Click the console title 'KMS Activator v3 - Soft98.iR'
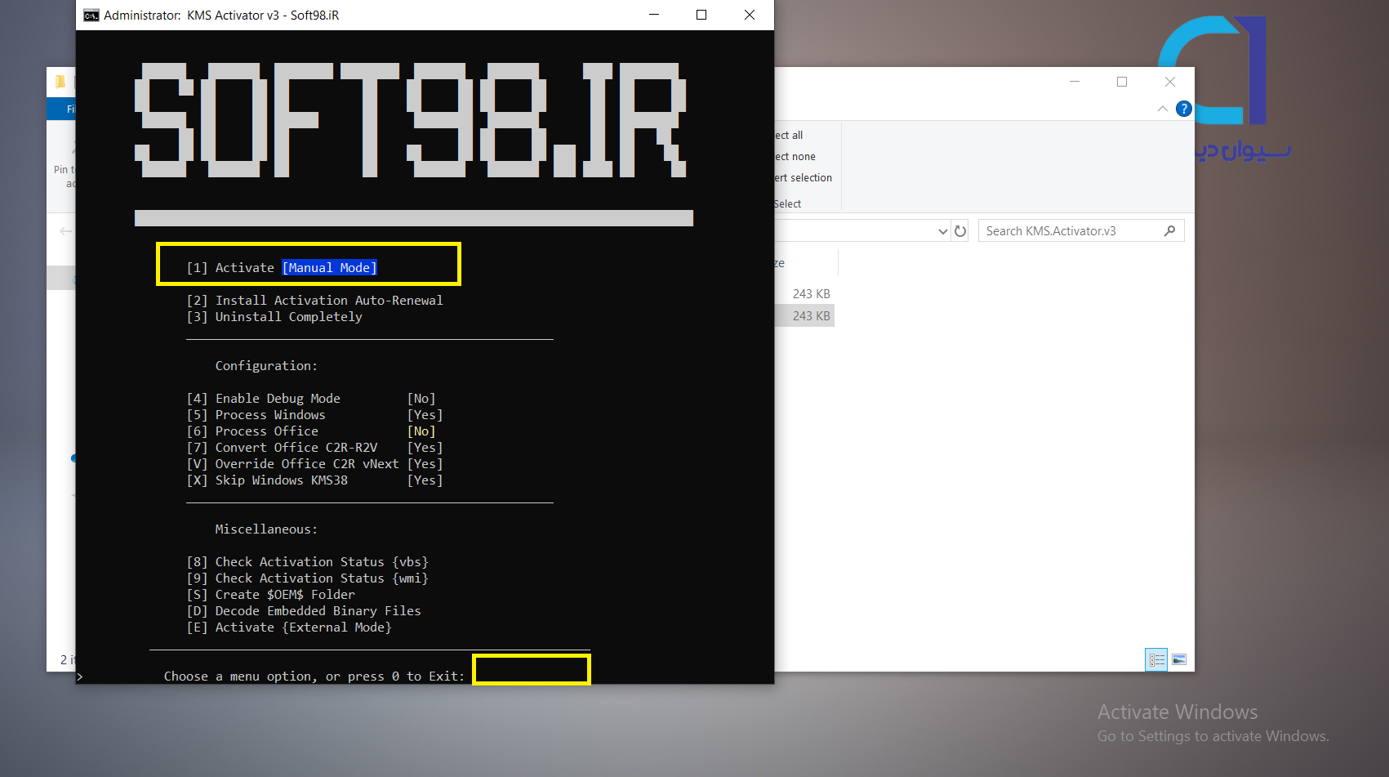The image size is (1389, 777). point(263,16)
